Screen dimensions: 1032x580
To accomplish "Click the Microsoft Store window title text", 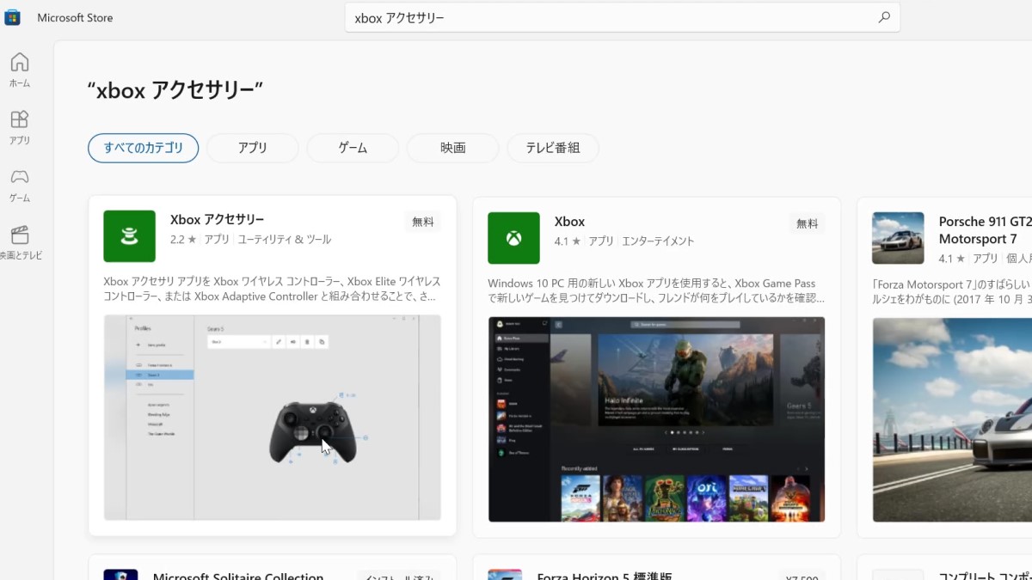I will pos(75,17).
